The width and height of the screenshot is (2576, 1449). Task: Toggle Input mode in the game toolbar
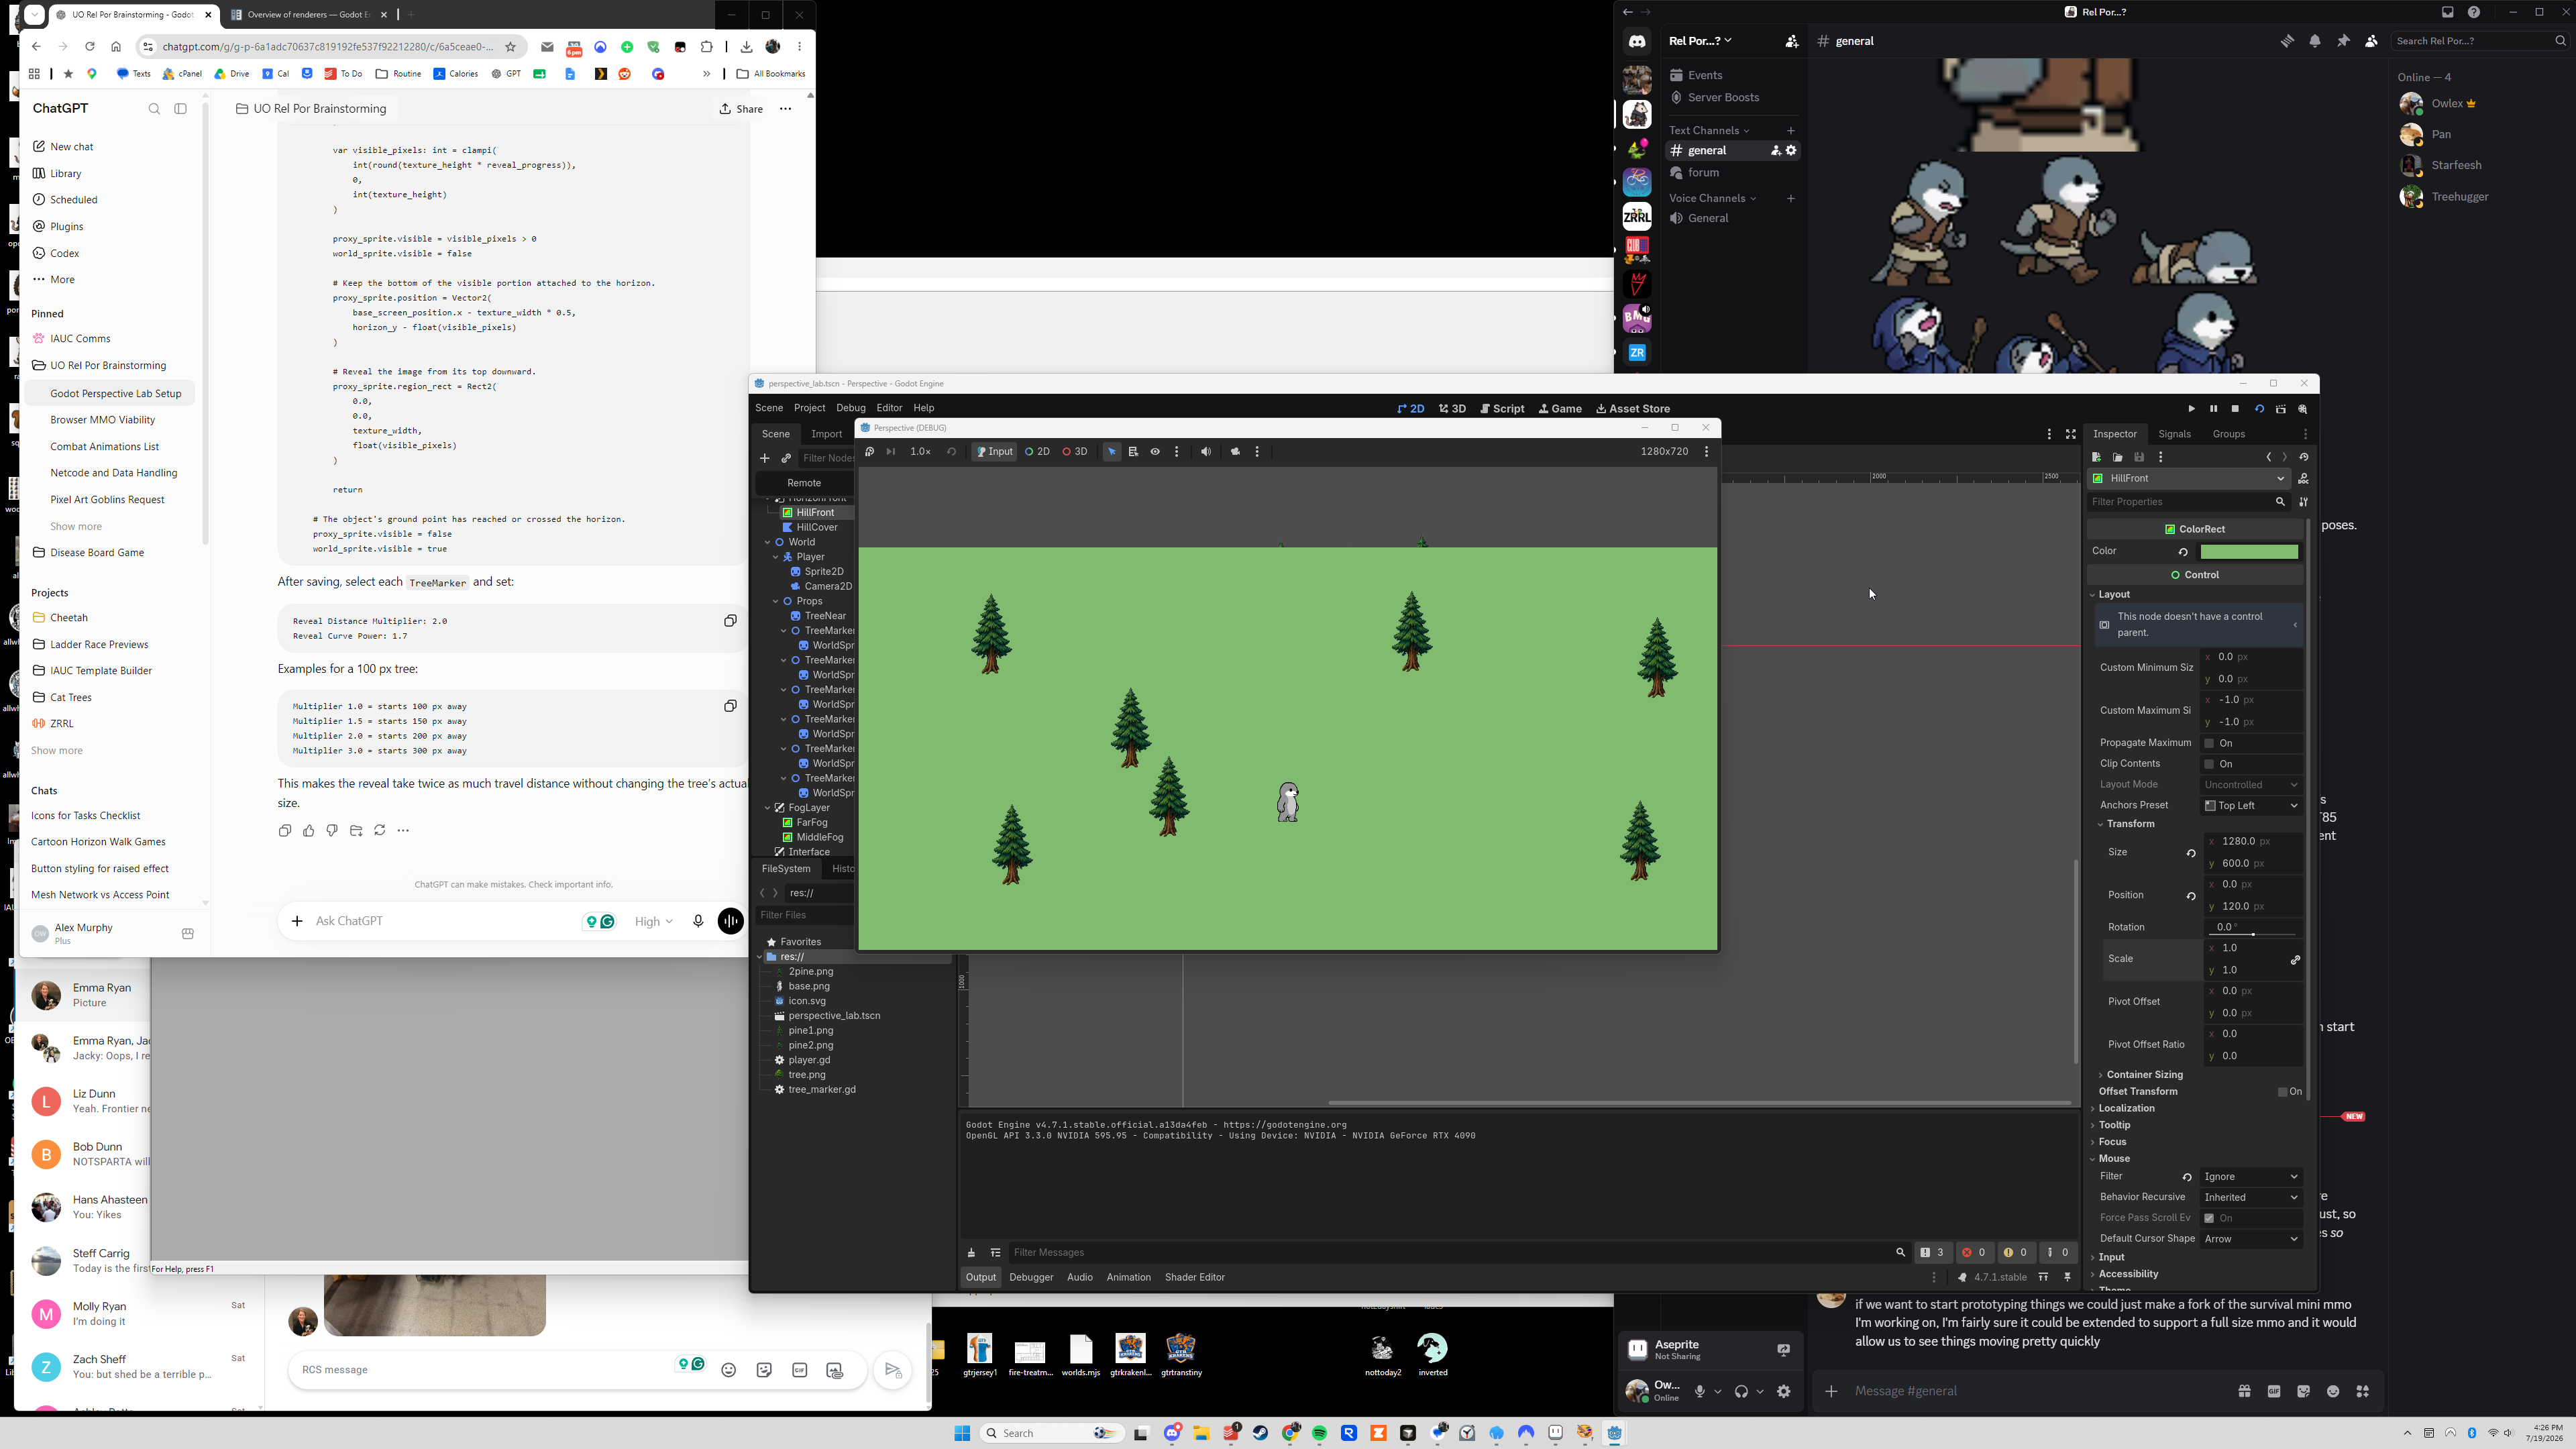pos(994,452)
